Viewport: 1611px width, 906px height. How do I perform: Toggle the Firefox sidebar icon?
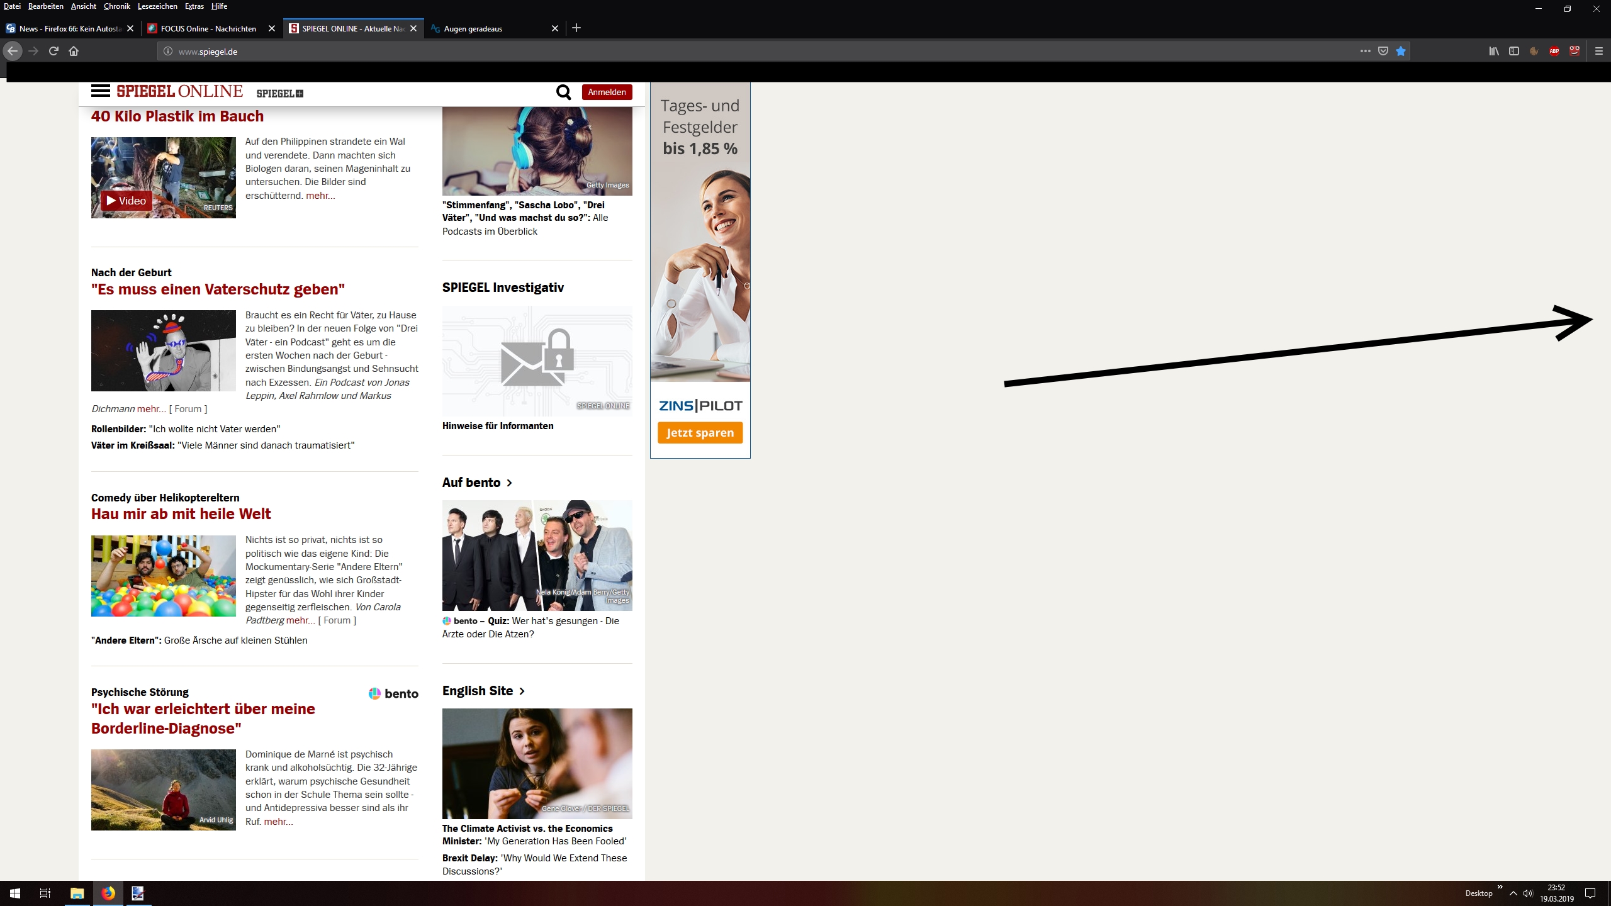(x=1514, y=52)
